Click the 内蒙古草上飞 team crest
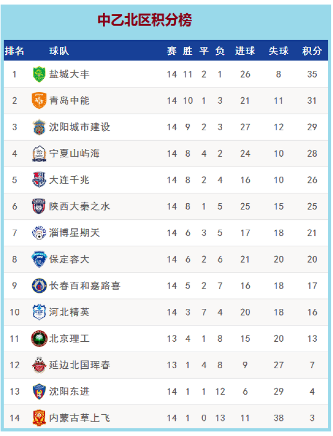 (x=39, y=418)
